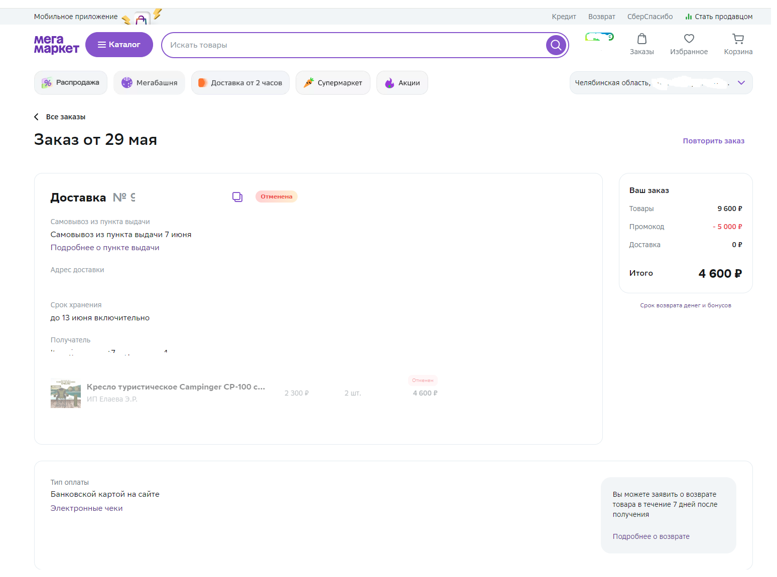
Task: Click the Заказ от 29 мая heading
Action: pyautogui.click(x=95, y=139)
